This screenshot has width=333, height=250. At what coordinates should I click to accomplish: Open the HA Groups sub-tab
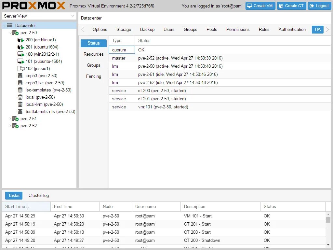(93, 65)
